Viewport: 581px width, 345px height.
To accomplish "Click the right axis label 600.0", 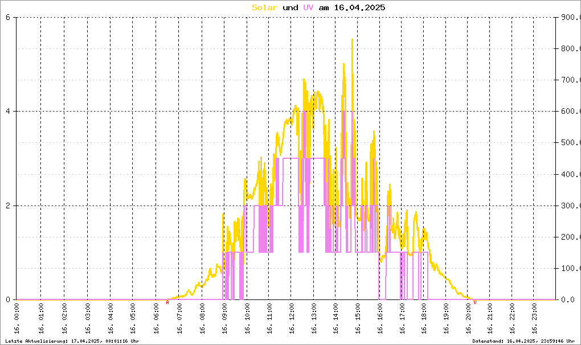I will (570, 111).
